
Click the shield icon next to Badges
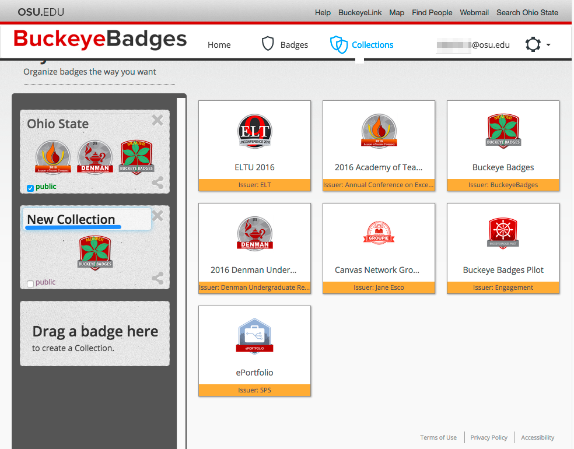[x=268, y=44]
